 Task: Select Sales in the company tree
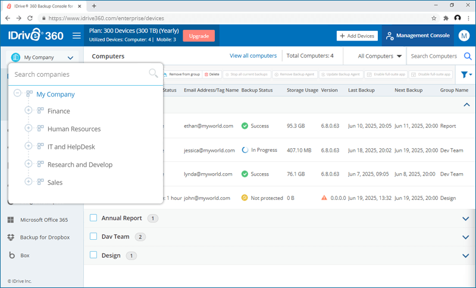coord(55,183)
